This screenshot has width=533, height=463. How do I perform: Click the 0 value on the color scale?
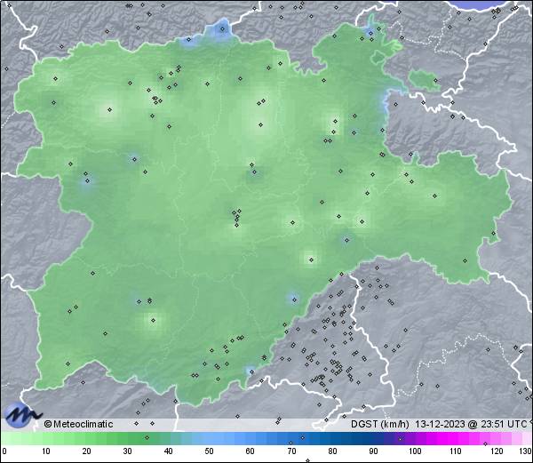(4, 451)
